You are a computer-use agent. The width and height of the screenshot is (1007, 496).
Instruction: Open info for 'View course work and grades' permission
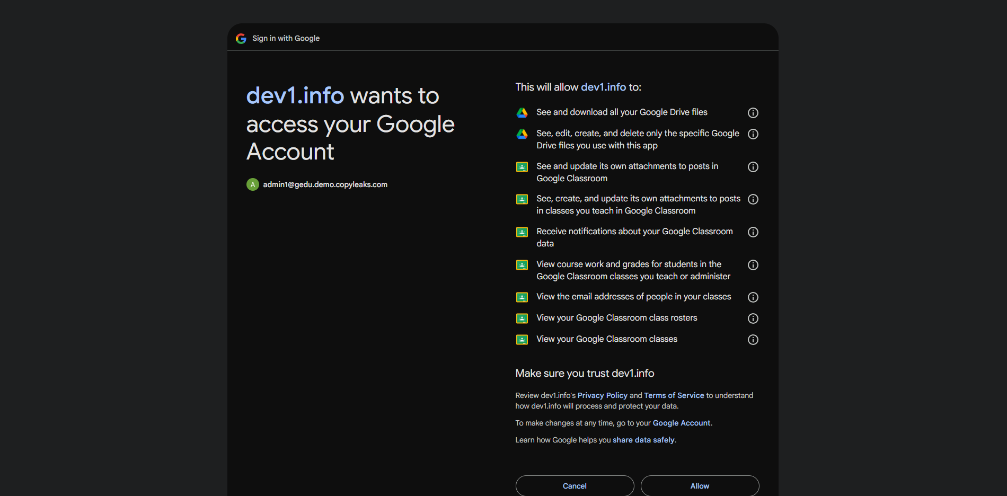tap(753, 265)
